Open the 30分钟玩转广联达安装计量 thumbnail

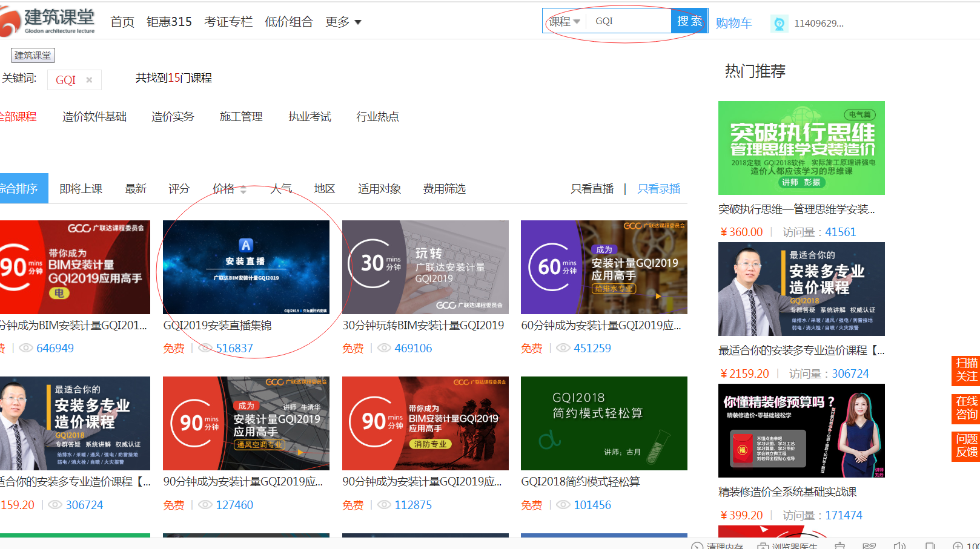pos(425,267)
